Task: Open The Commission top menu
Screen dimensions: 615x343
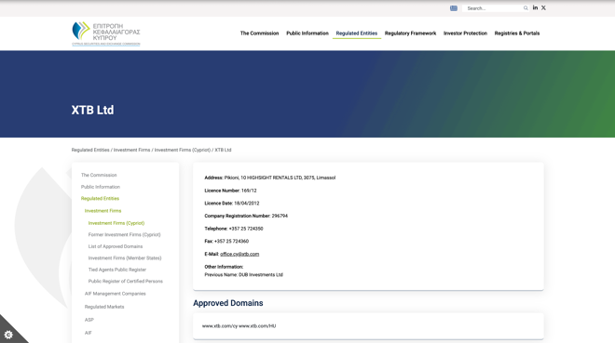Action: [x=259, y=33]
